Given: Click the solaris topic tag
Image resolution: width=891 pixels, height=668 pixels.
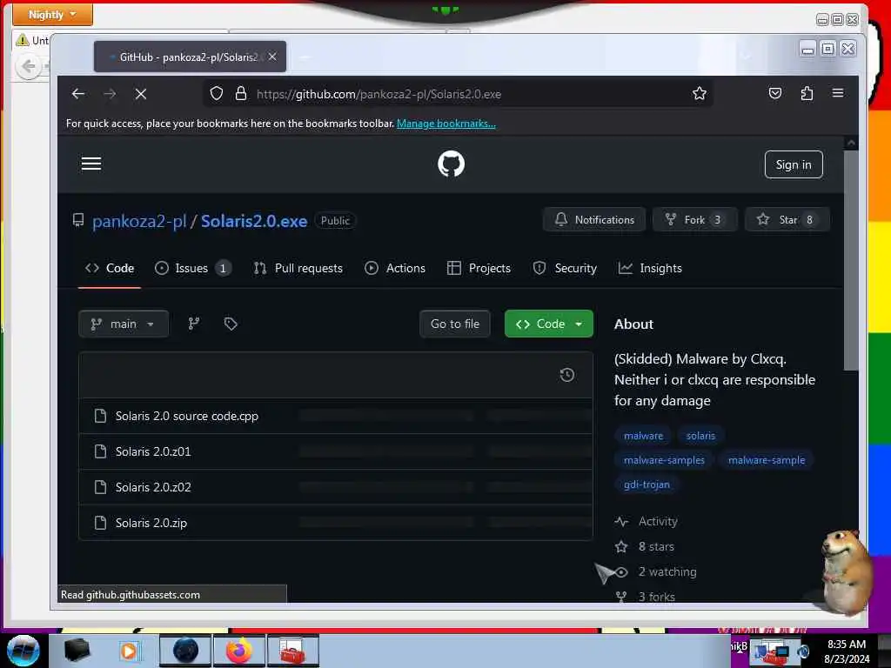Looking at the screenshot, I should (700, 436).
